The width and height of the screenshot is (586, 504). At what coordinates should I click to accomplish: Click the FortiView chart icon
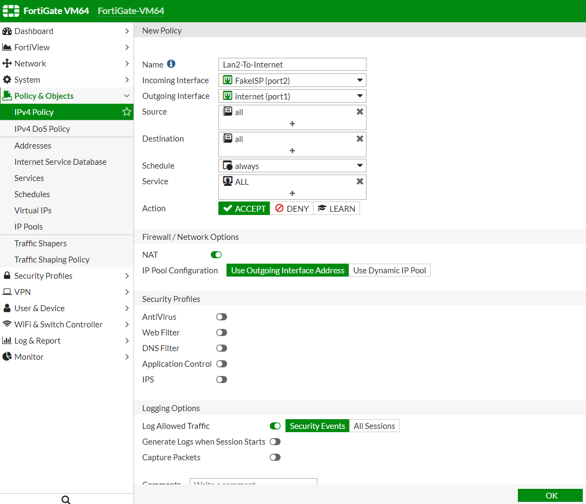6,48
